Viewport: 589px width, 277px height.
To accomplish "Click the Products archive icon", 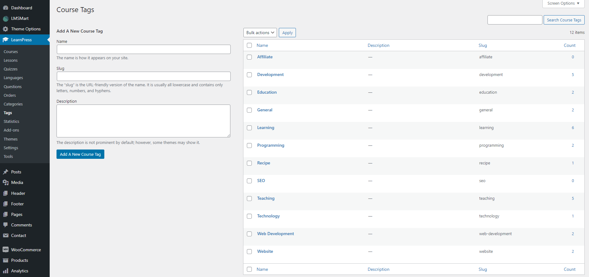I will tap(6, 260).
